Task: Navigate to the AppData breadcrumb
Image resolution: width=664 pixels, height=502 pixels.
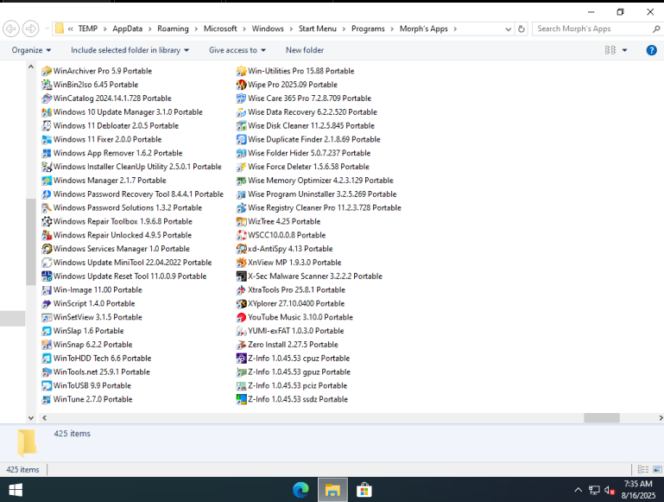Action: [x=128, y=29]
